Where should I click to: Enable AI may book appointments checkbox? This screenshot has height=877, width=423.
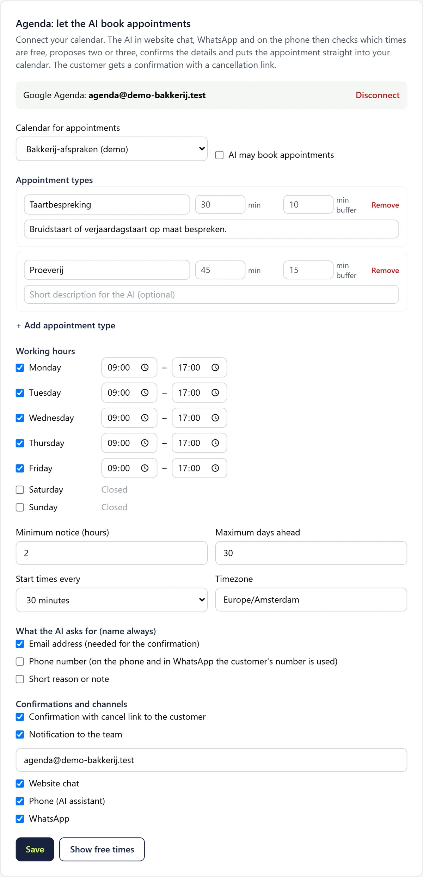pos(219,155)
